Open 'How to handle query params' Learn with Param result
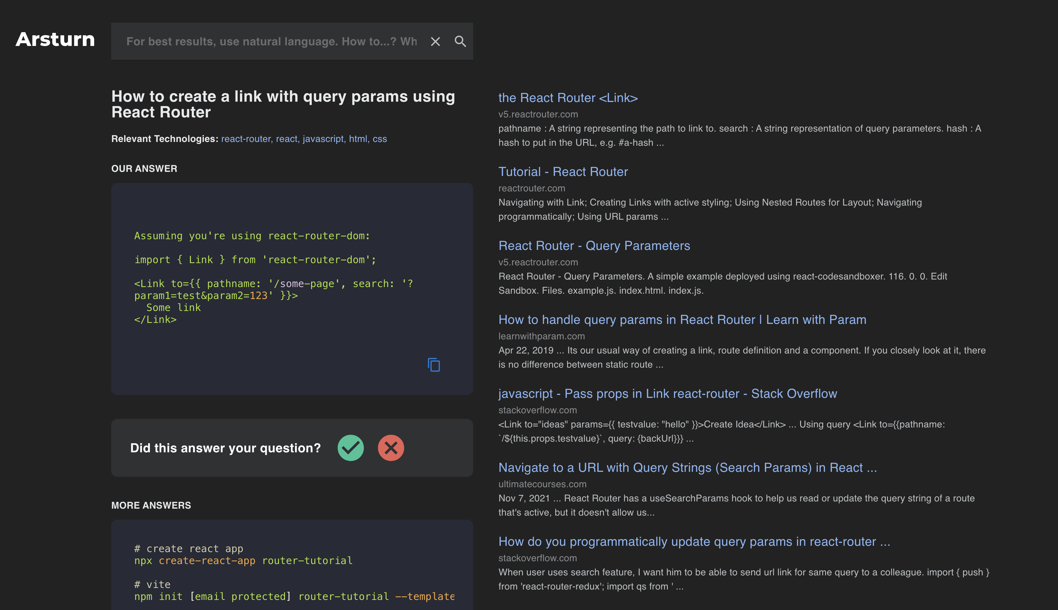This screenshot has width=1058, height=610. coord(682,320)
